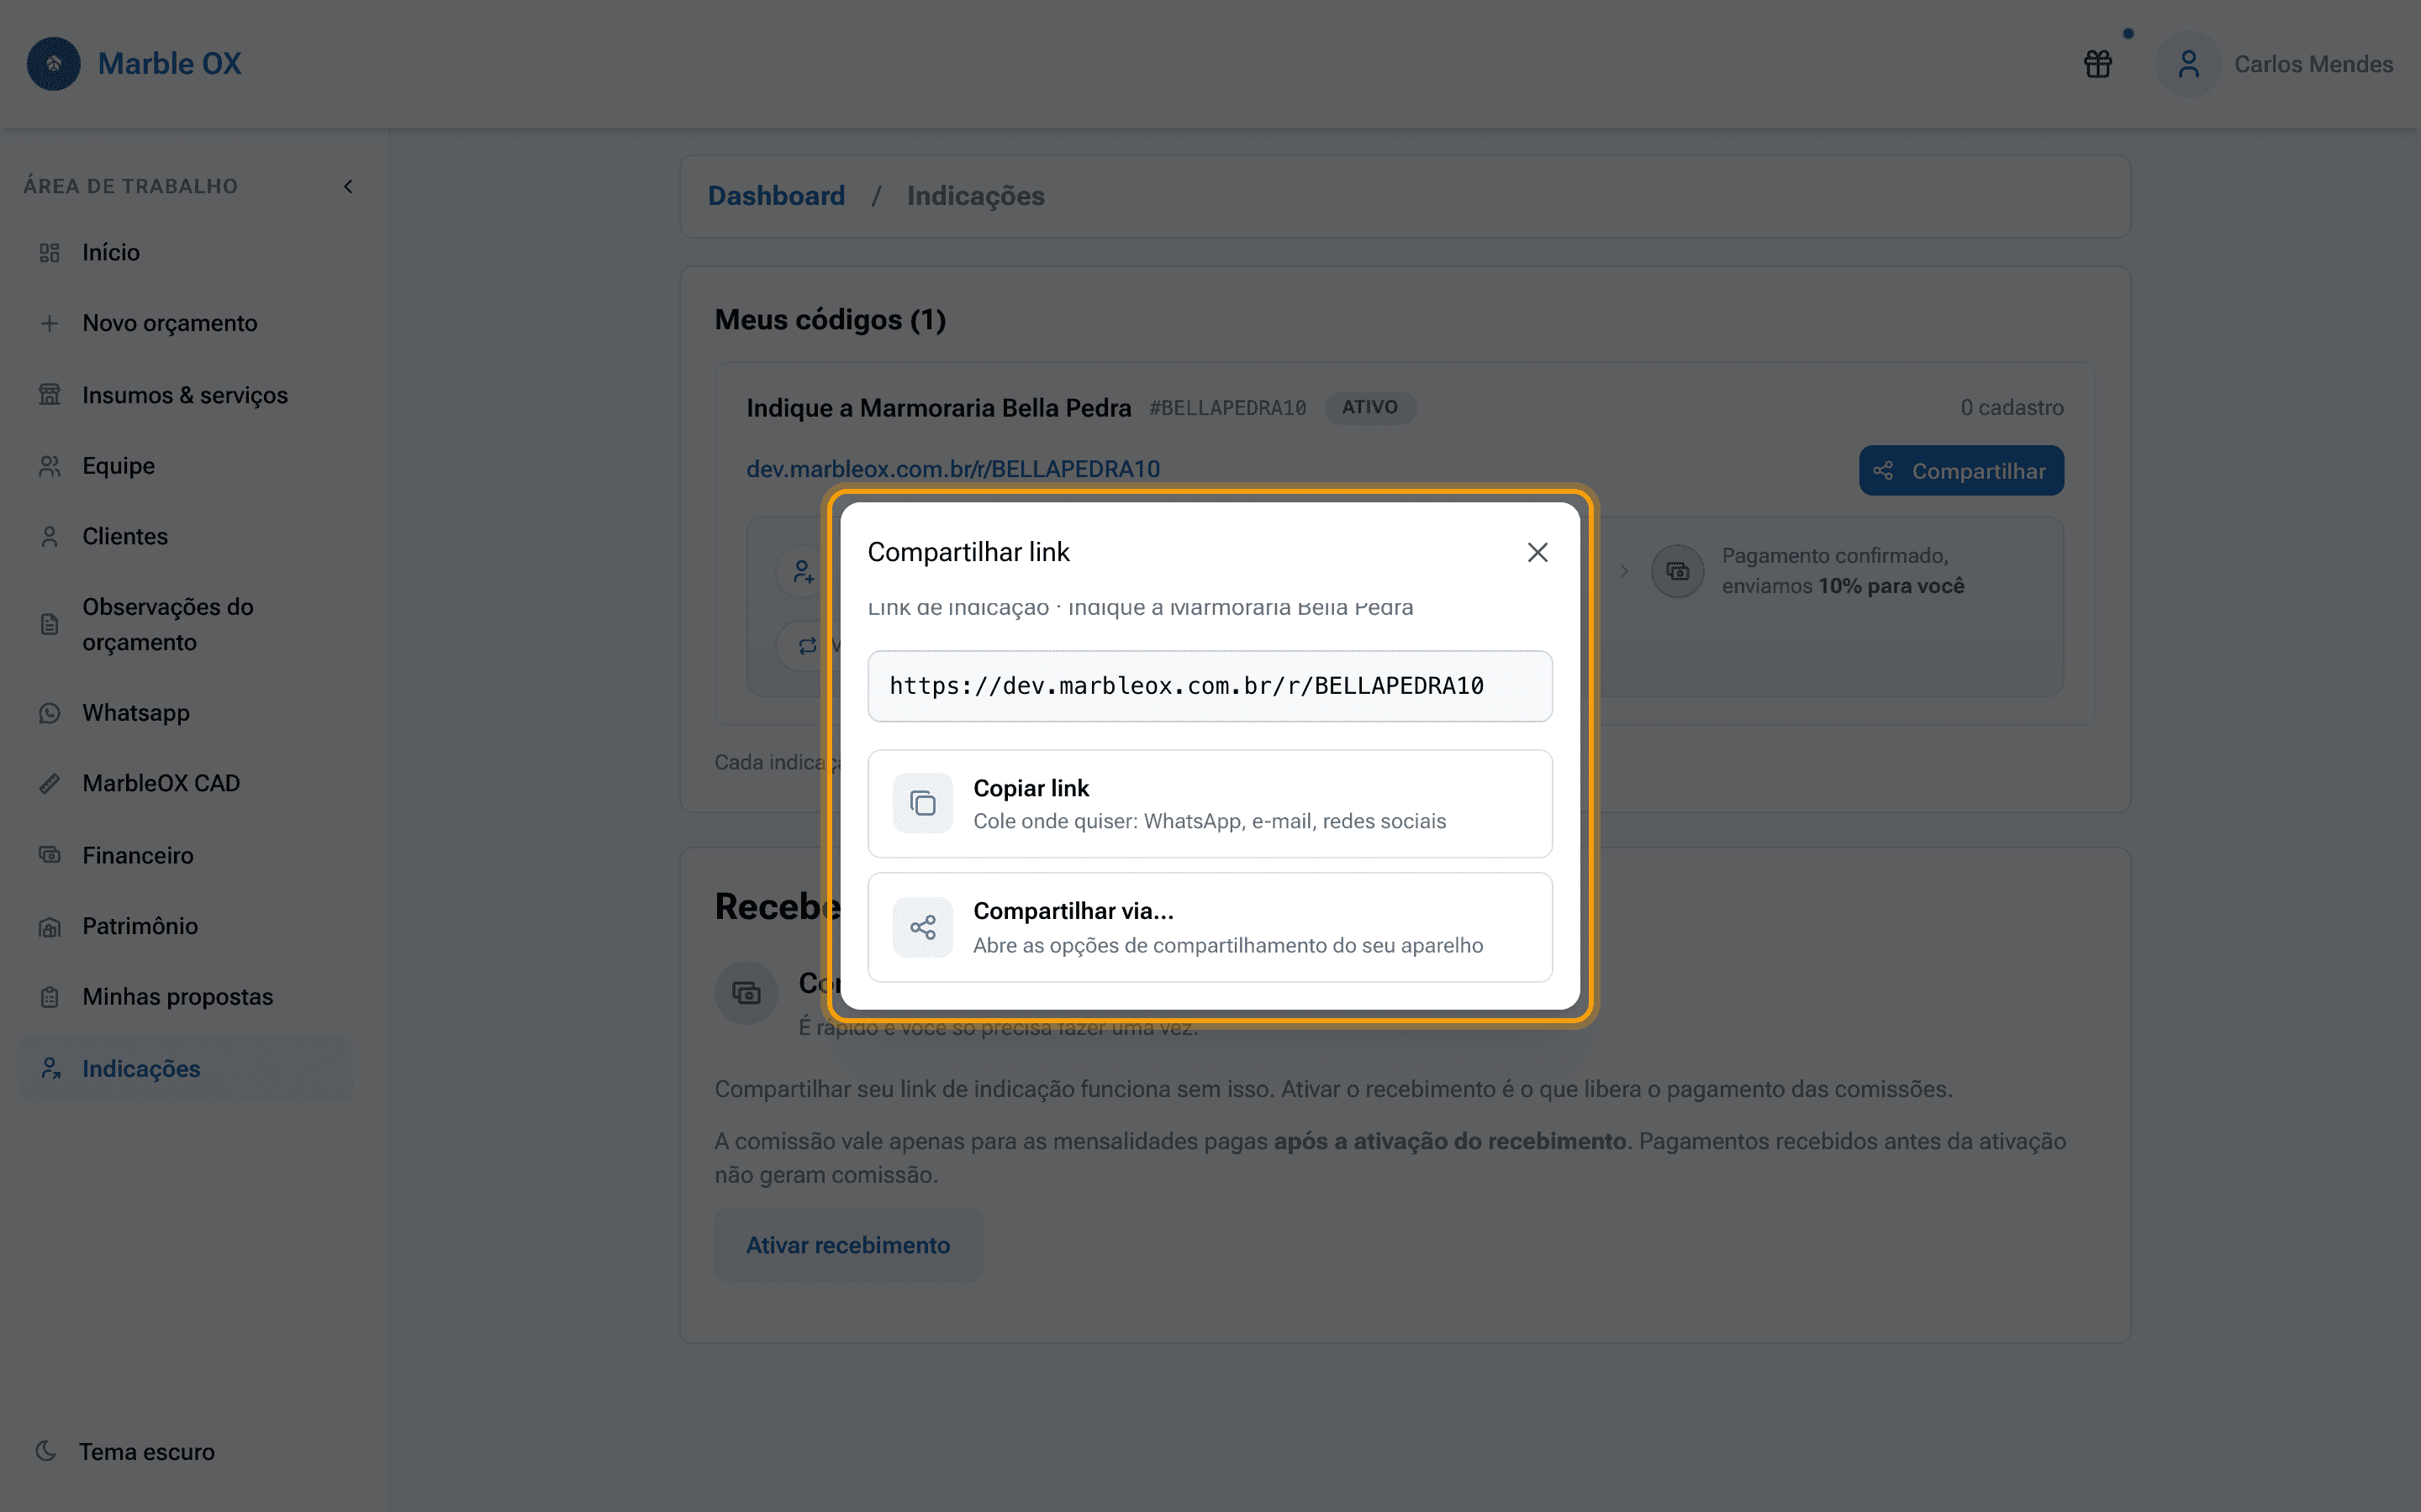
Task: Click the clipboard icon for Minhas propostas
Action: (x=50, y=997)
